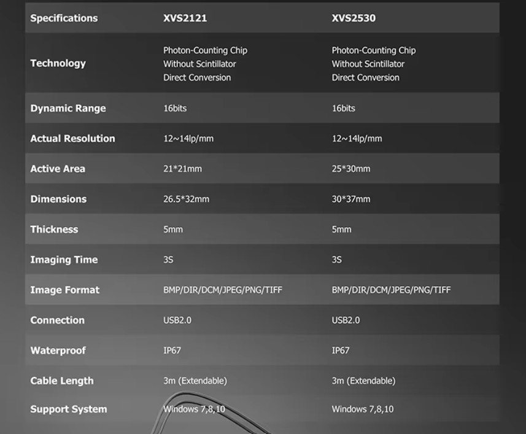Click 12~14lp/mm under XVS2121

pyautogui.click(x=188, y=139)
